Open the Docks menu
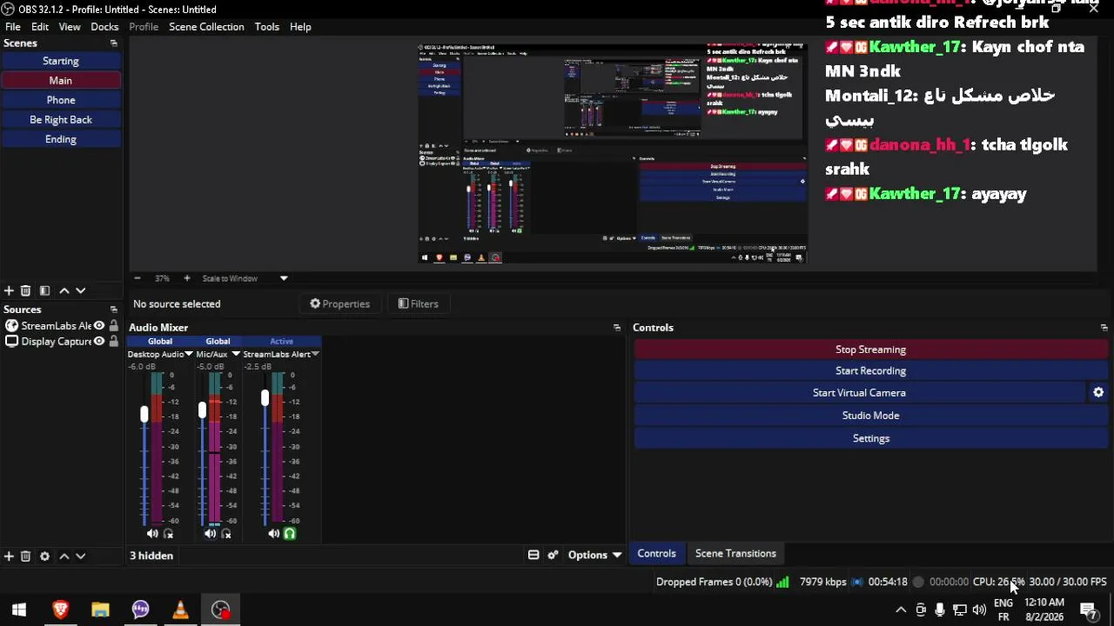 pyautogui.click(x=104, y=27)
